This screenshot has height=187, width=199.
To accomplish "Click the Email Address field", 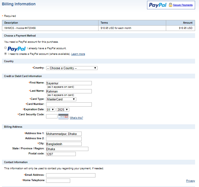I will [x=71, y=175].
